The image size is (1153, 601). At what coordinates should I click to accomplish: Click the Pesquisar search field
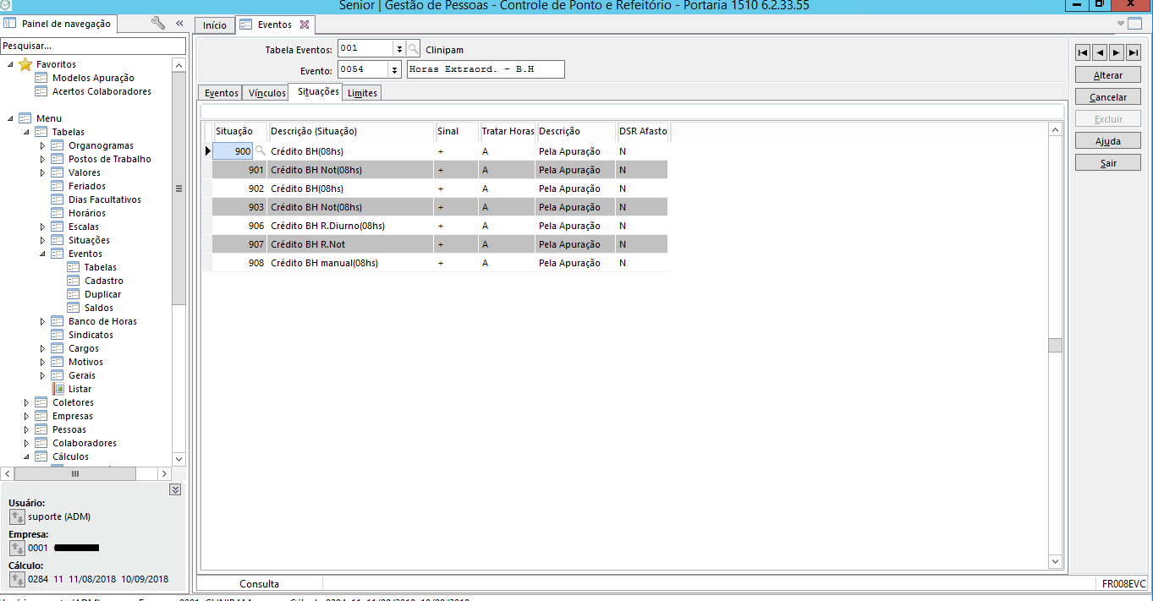93,46
